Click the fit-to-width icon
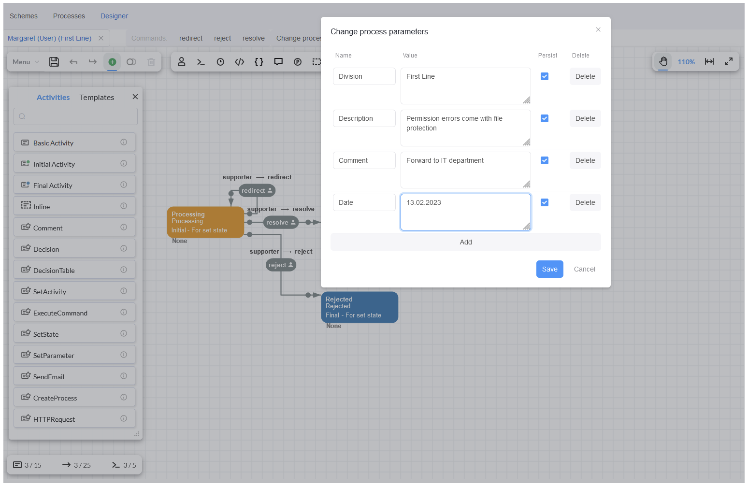Image resolution: width=748 pixels, height=486 pixels. tap(709, 61)
